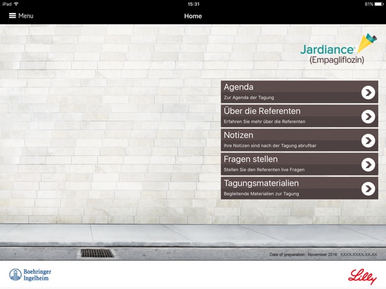386x289 pixels.
Task: Open the Fragen stellen heading
Action: [250, 159]
